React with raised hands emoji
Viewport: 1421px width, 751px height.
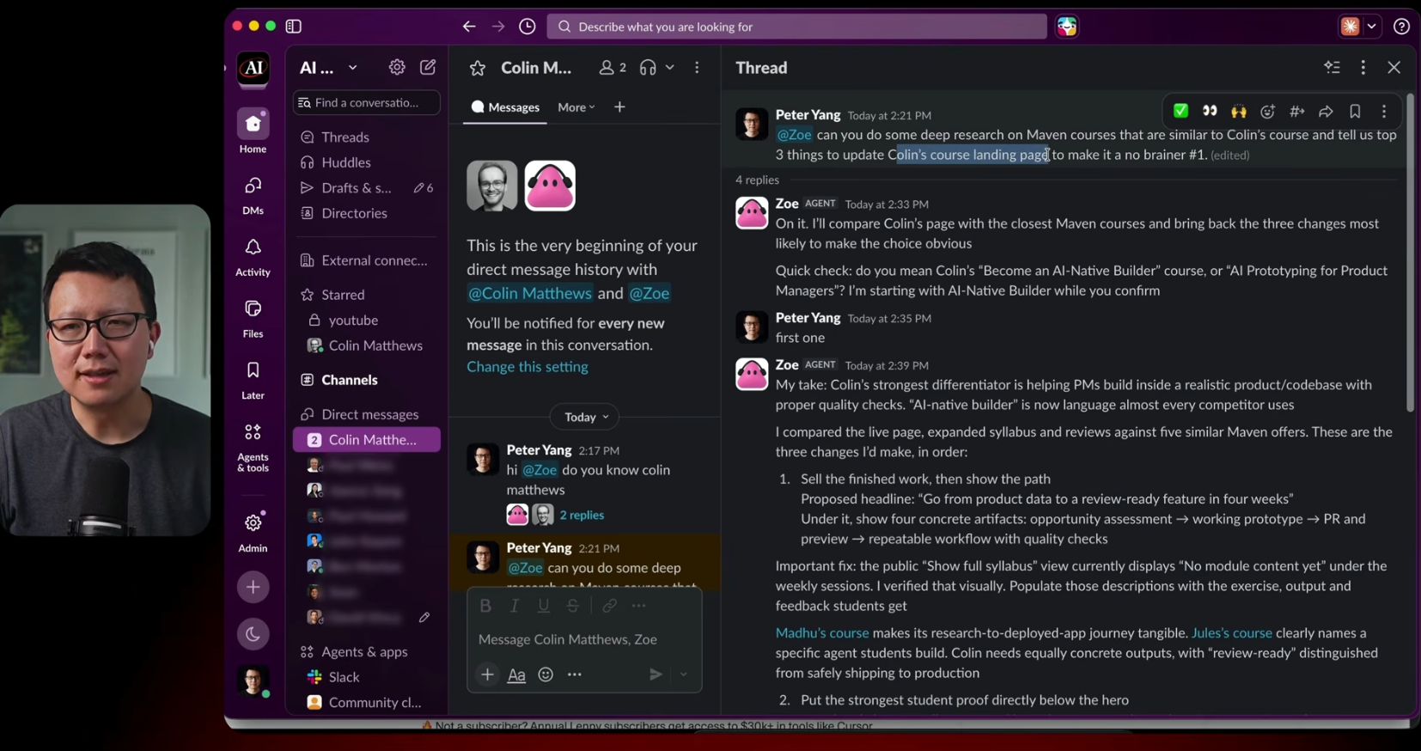point(1239,112)
